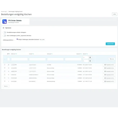The height and width of the screenshot is (118, 118).
Task: Click the '06.12.2025' date cell
Action: (87, 71)
